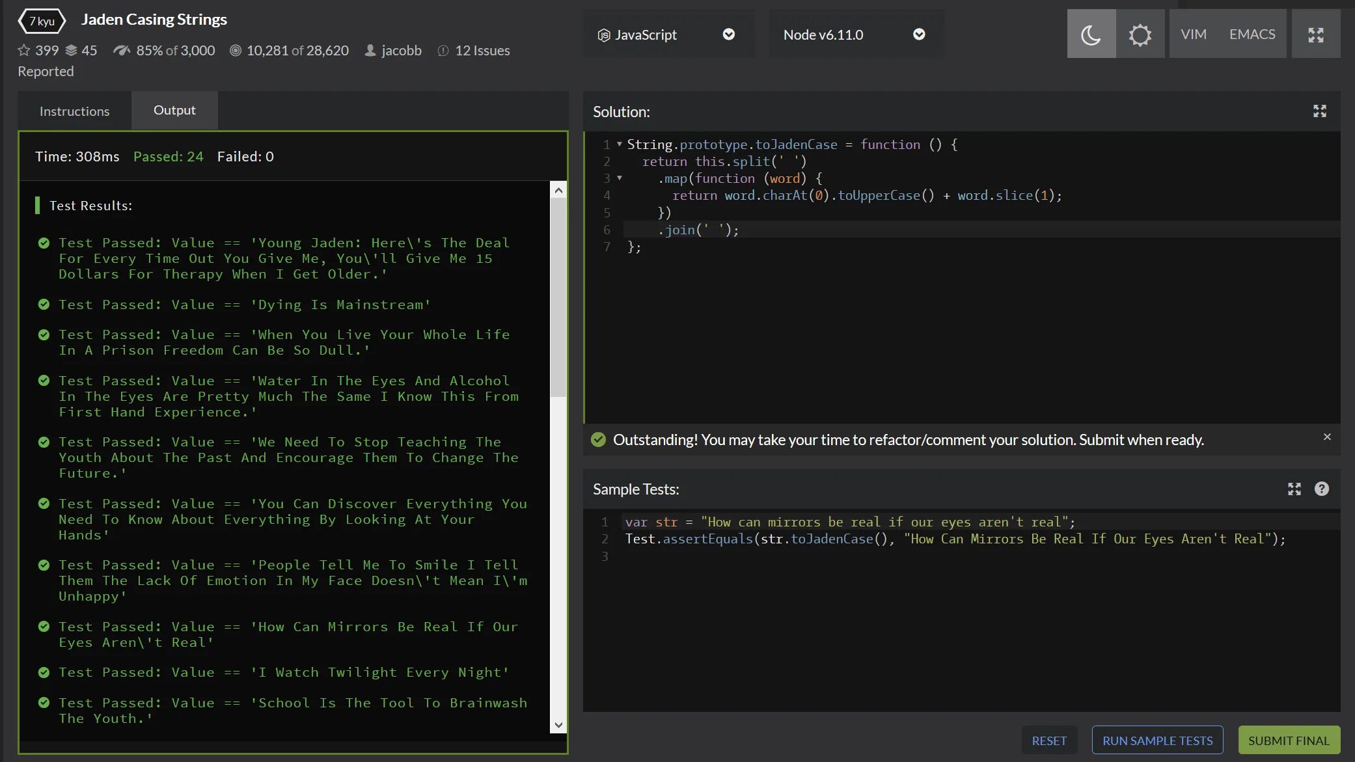This screenshot has height=762, width=1355.
Task: Open the Sample Tests help icon
Action: (1321, 489)
